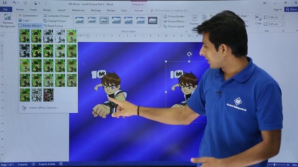The width and height of the screenshot is (298, 167).
Task: Open the Picture Layout dropdown
Action: point(175,26)
